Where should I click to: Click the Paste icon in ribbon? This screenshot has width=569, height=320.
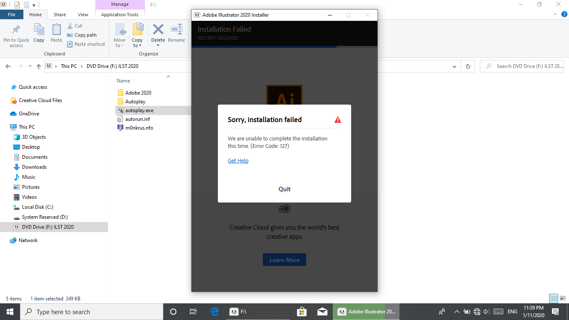[x=56, y=30]
